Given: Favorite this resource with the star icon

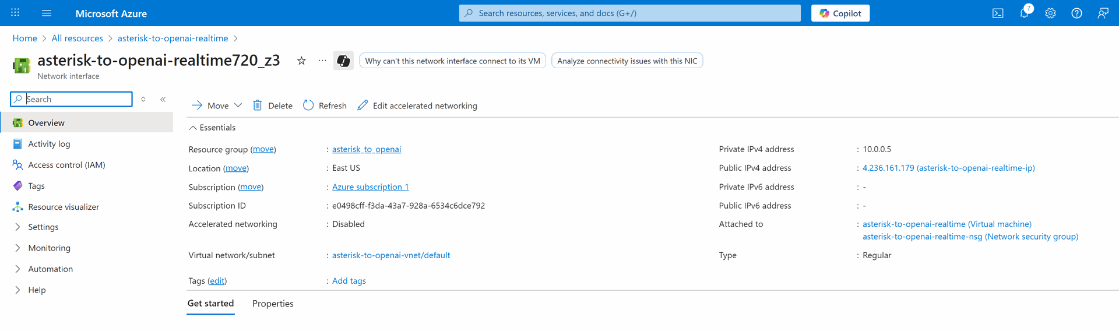Looking at the screenshot, I should pyautogui.click(x=301, y=61).
